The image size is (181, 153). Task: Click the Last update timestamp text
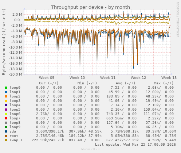[x=135, y=145]
